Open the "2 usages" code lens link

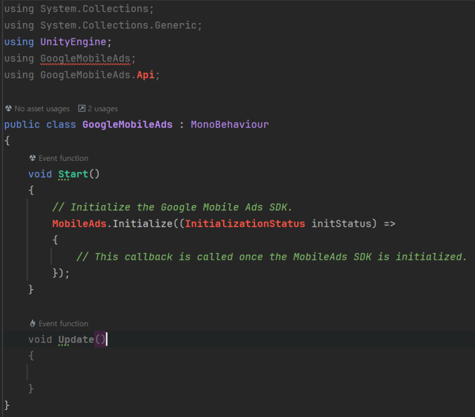click(x=103, y=109)
